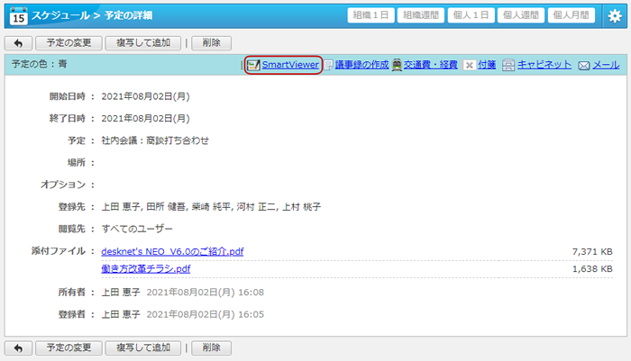
Task: Switch to 組織1日 view
Action: 370,15
